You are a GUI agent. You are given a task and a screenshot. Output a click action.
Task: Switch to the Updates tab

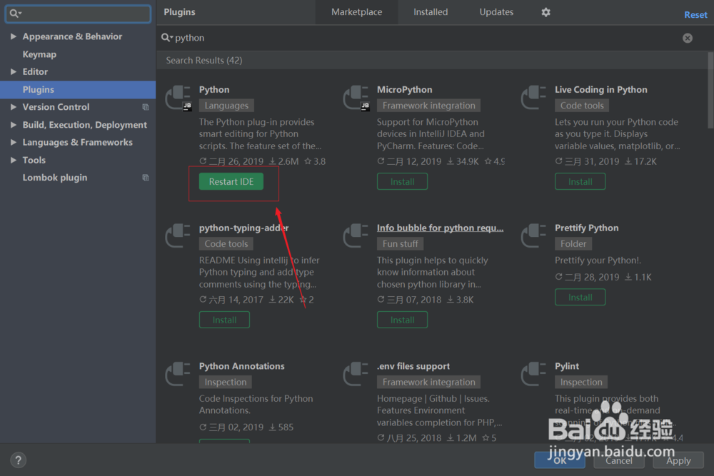tap(496, 12)
